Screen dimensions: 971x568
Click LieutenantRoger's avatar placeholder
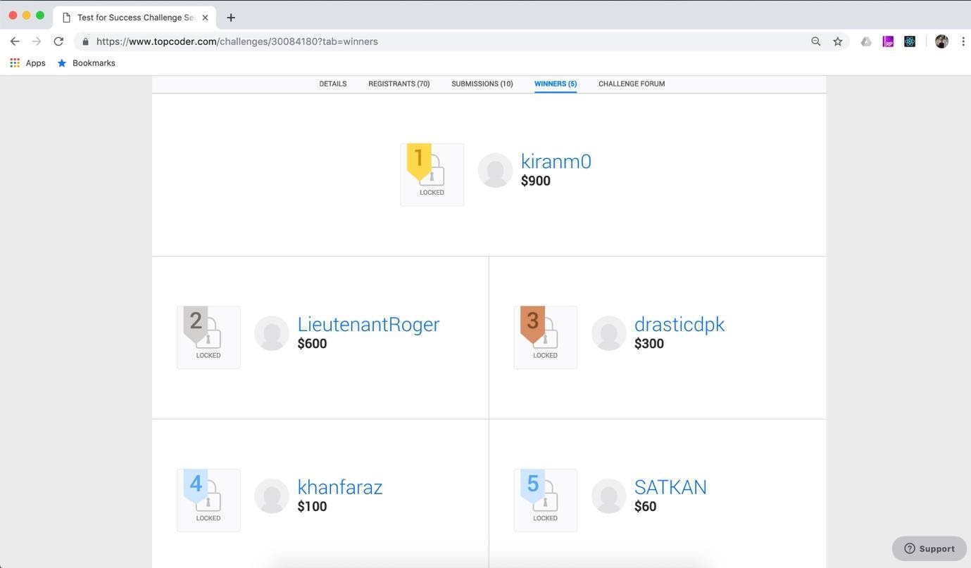[272, 333]
